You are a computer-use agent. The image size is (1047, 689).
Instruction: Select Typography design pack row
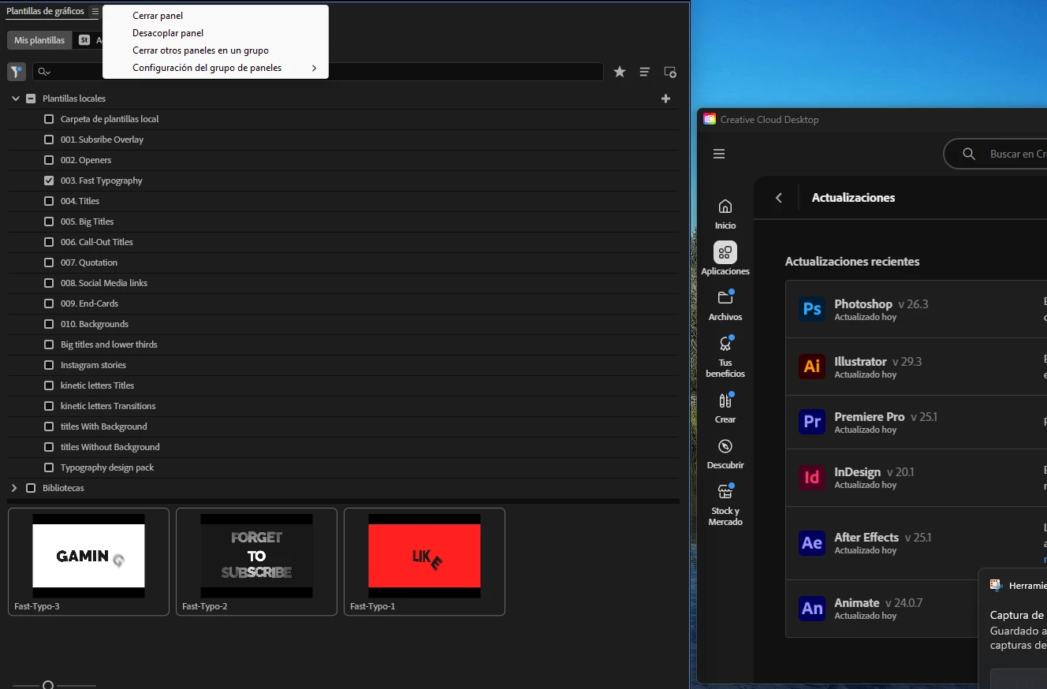[343, 467]
